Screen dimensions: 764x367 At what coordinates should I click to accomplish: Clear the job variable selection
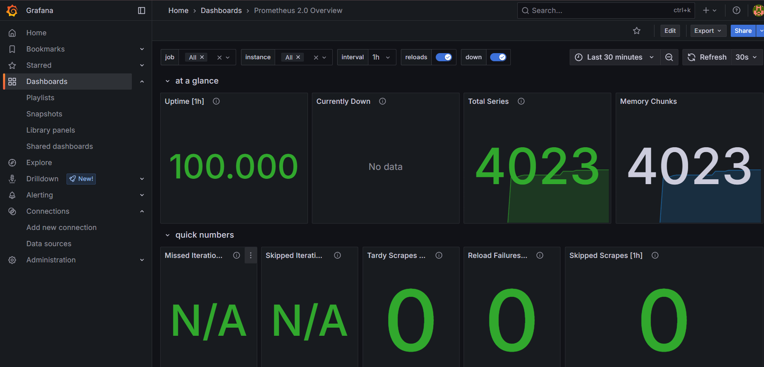[220, 58]
